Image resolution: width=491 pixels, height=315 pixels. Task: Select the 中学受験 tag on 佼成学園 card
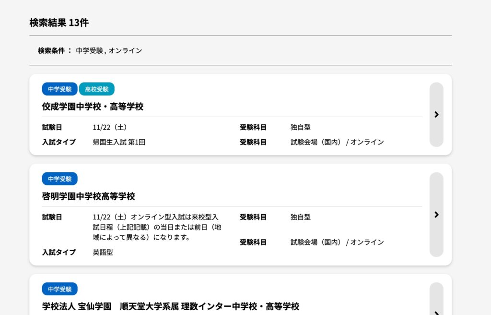coord(60,89)
